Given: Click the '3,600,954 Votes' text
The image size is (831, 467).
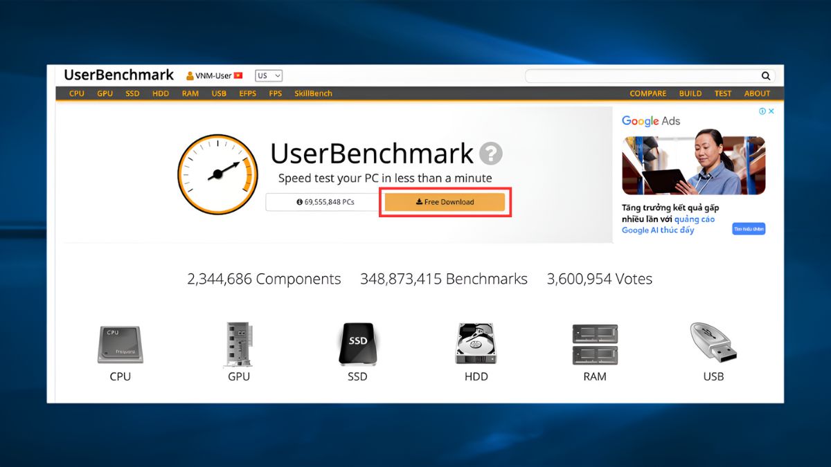Looking at the screenshot, I should (x=600, y=280).
